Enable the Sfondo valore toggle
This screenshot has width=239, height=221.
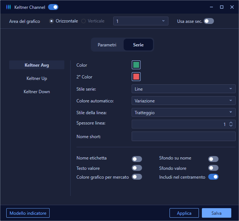click(x=213, y=168)
